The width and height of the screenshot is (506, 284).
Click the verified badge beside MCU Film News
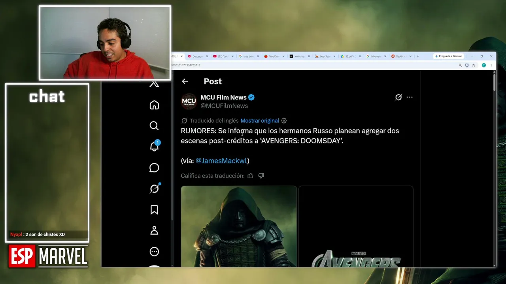pyautogui.click(x=251, y=97)
